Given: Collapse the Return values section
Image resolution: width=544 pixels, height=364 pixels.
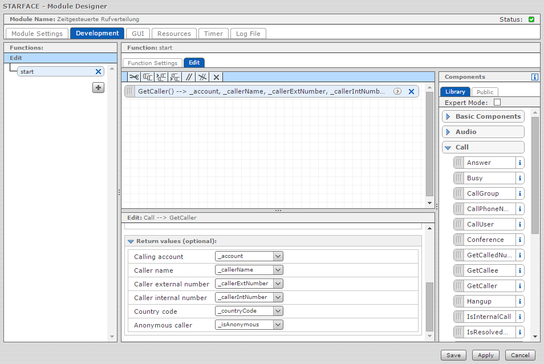Looking at the screenshot, I should [131, 241].
